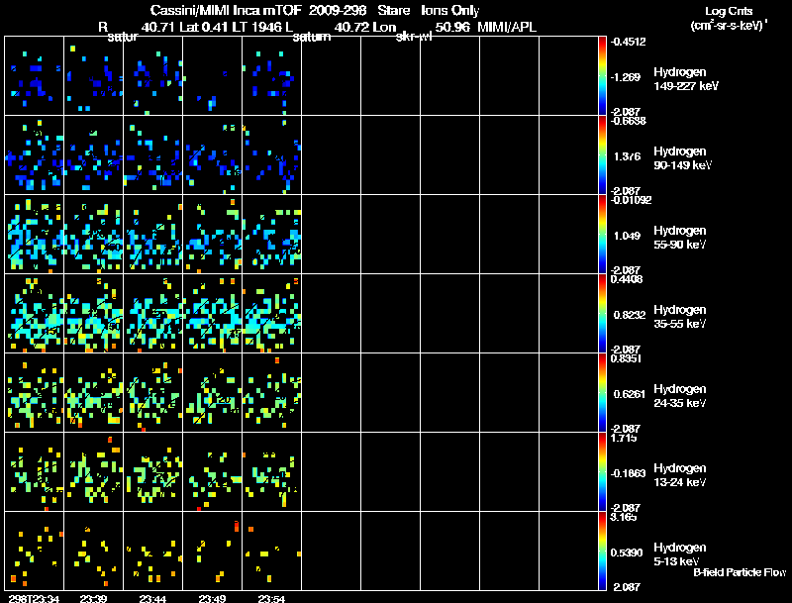792x603 pixels.
Task: Click the Hydrogen 5-13 keV color scale
Action: tap(603, 552)
